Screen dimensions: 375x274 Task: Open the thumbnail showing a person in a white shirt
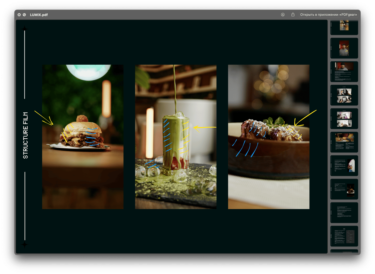coord(344,166)
